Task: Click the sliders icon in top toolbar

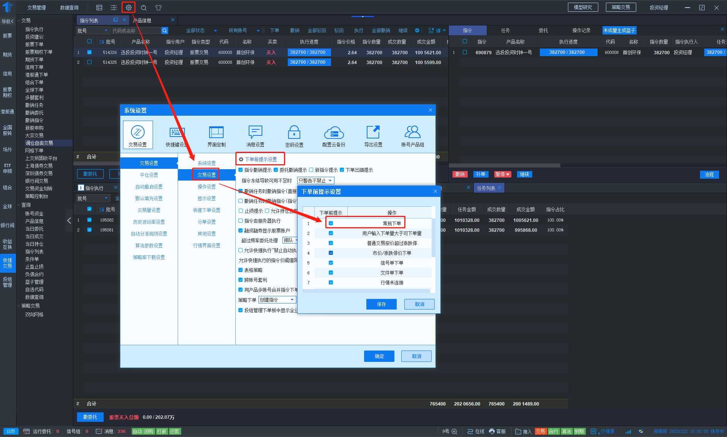Action: pyautogui.click(x=114, y=8)
